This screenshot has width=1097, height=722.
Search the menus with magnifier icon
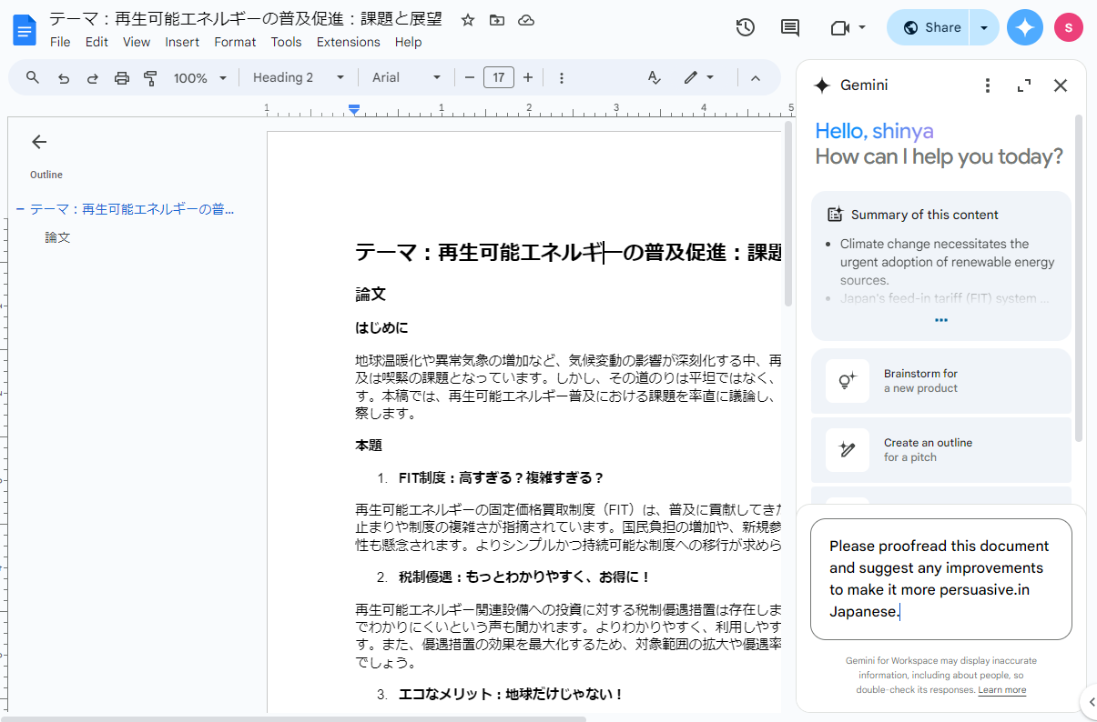pyautogui.click(x=33, y=77)
